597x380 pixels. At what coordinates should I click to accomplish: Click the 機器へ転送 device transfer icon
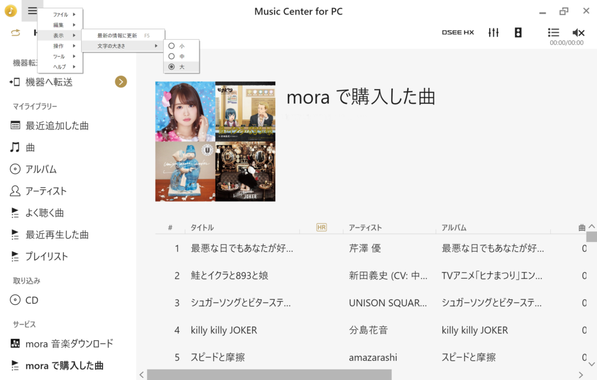(15, 82)
